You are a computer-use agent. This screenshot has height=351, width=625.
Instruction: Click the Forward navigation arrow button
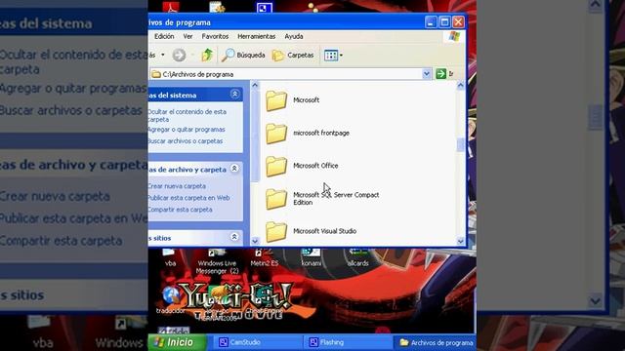(179, 55)
